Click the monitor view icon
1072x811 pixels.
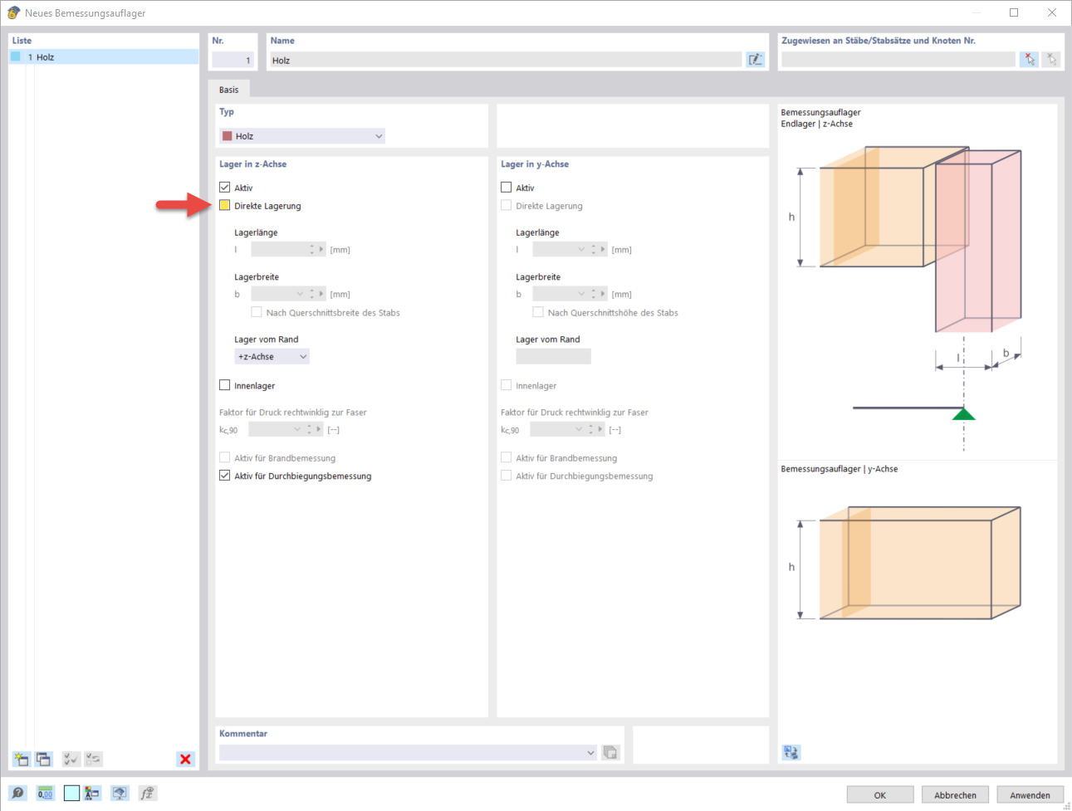tap(120, 794)
